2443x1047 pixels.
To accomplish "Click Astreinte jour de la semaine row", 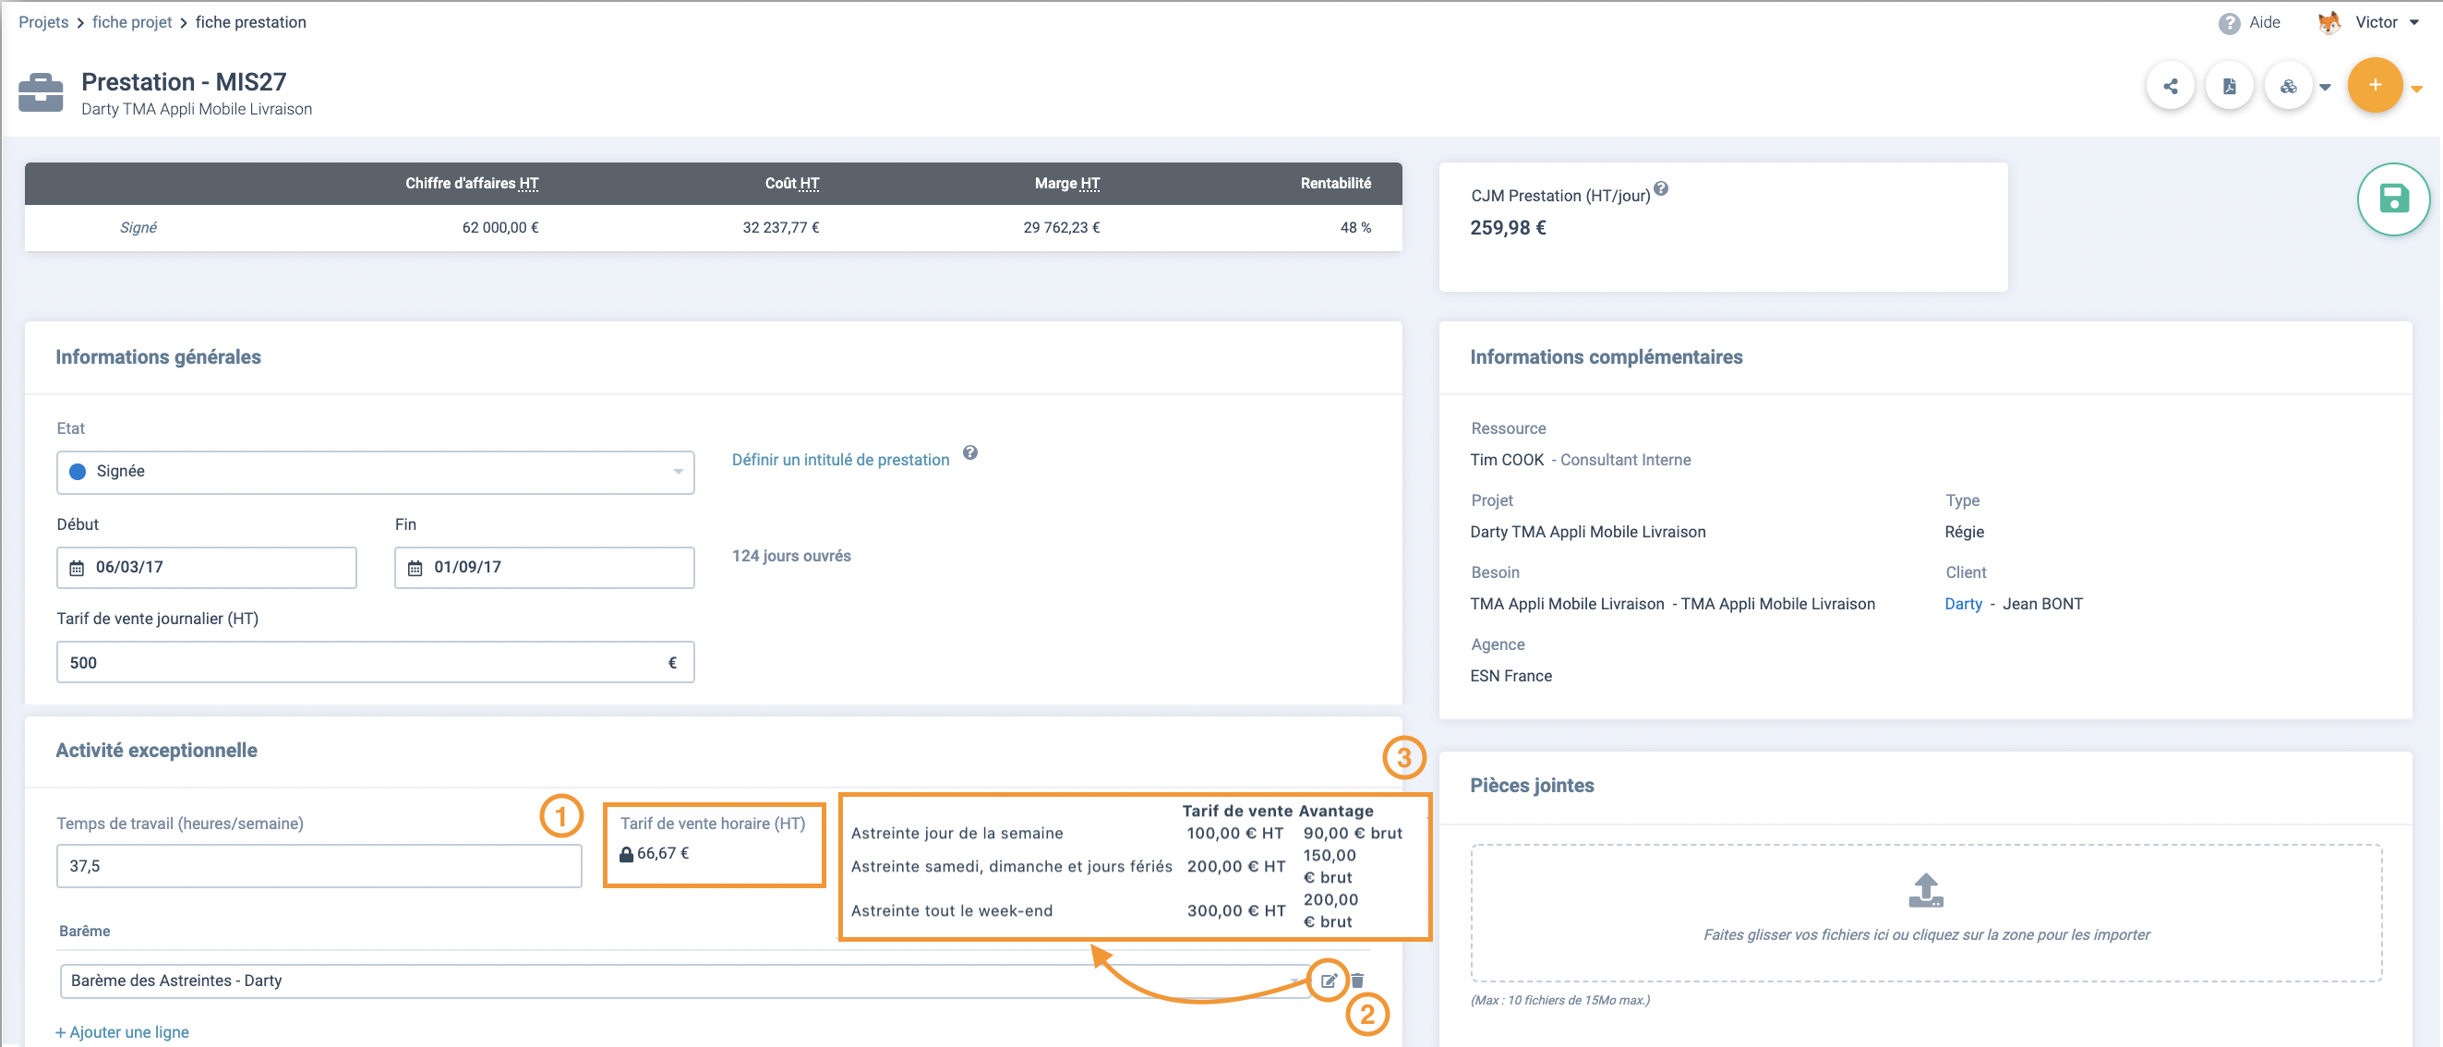I will tap(1126, 833).
